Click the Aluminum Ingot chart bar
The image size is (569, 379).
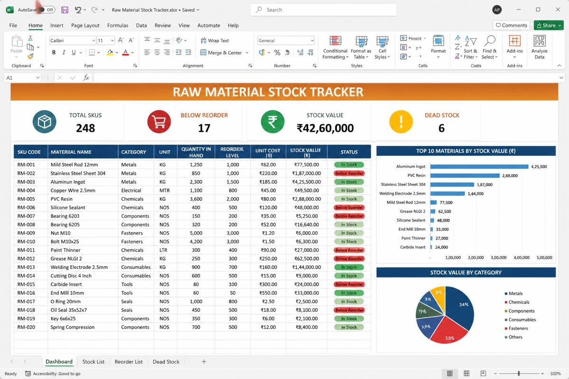tap(479, 167)
